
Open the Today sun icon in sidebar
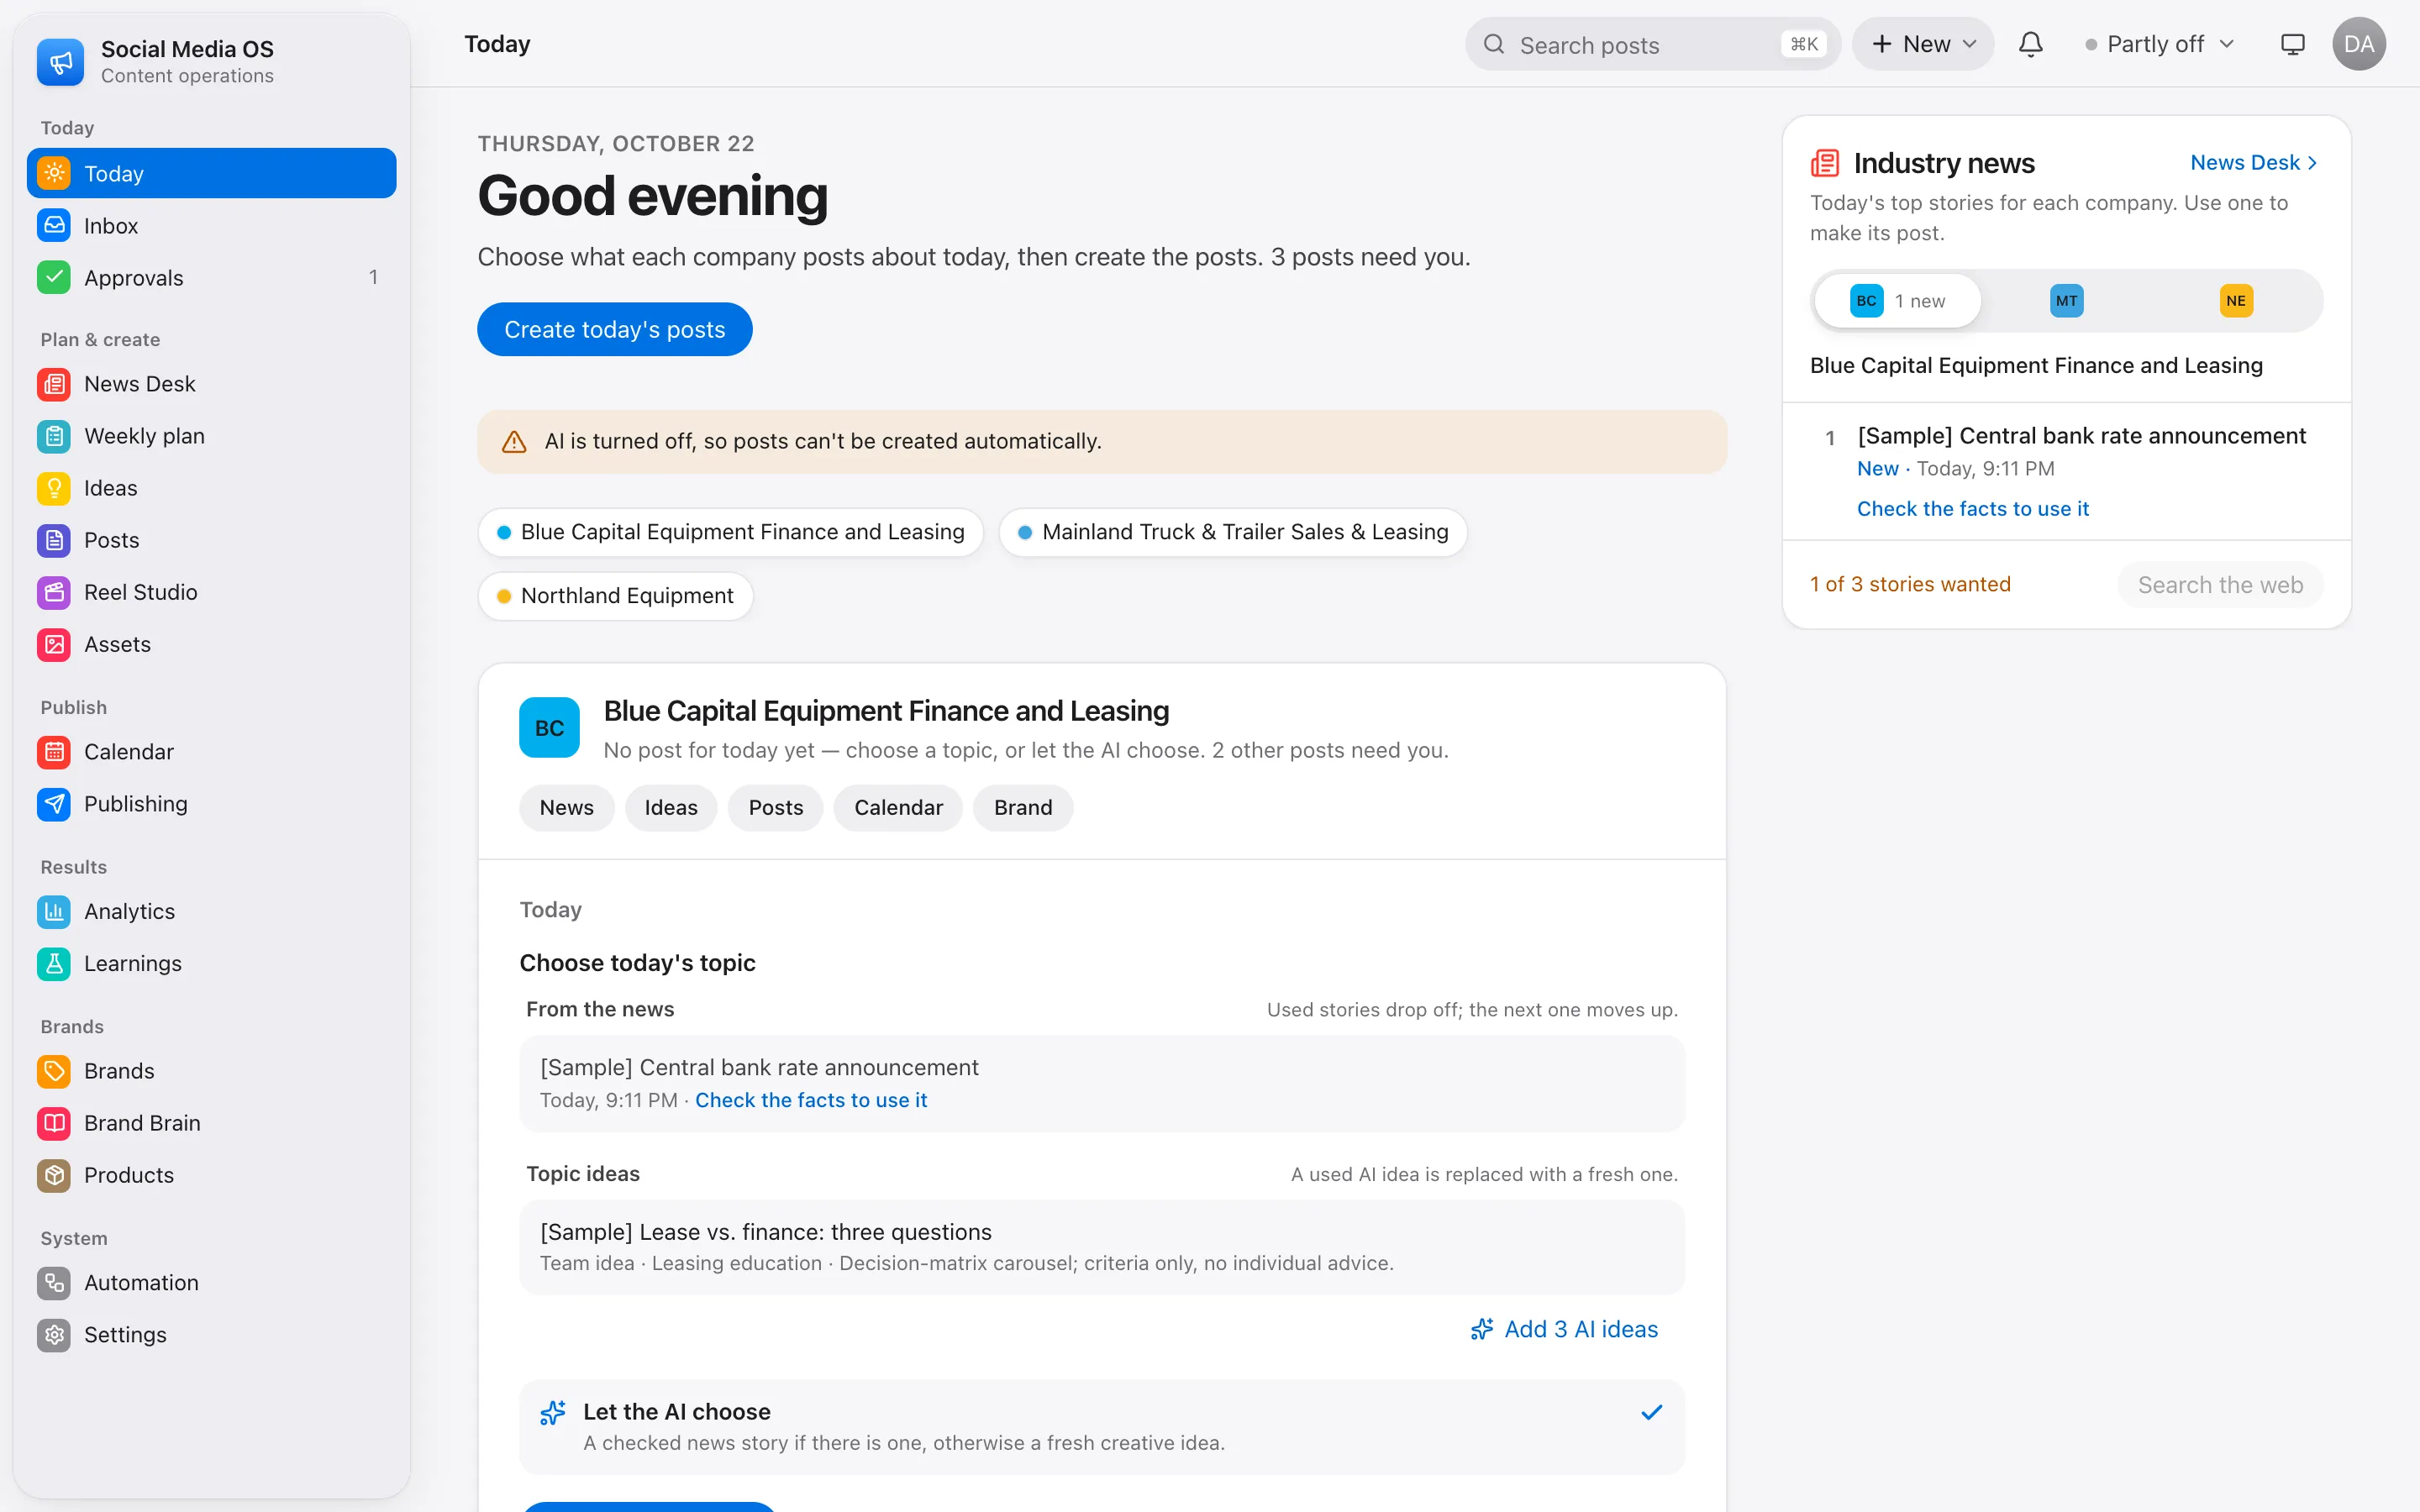coord(54,173)
